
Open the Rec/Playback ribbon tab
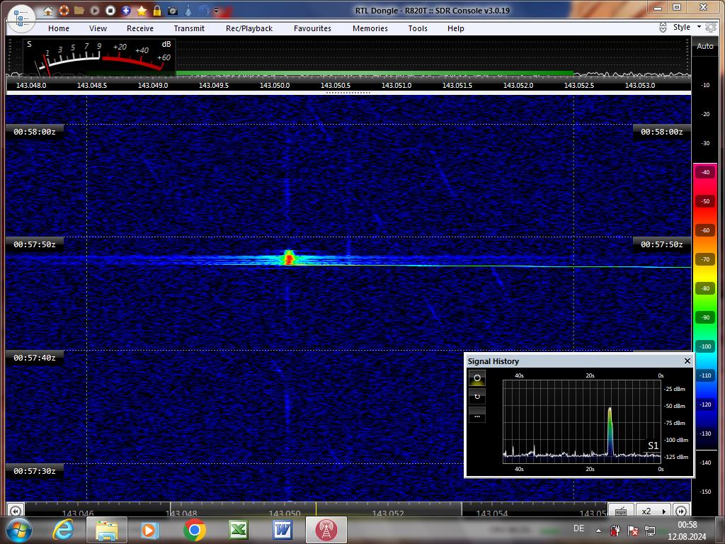249,28
